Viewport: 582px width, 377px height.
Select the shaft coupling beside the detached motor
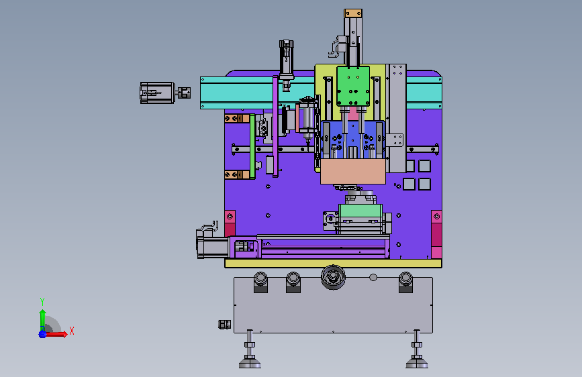pyautogui.click(x=184, y=93)
